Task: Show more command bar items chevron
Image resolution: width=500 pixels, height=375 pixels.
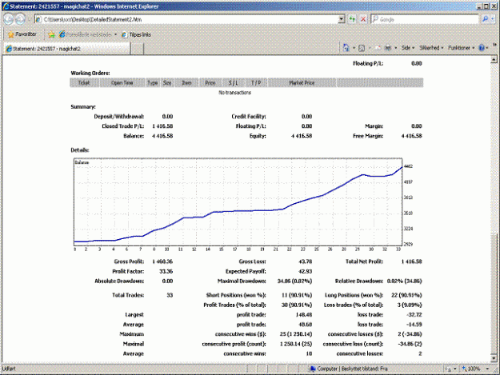Action: [x=494, y=45]
